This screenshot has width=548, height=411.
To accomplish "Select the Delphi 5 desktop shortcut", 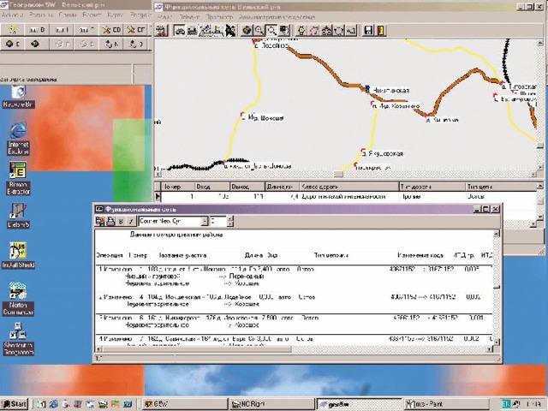I will pyautogui.click(x=18, y=210).
